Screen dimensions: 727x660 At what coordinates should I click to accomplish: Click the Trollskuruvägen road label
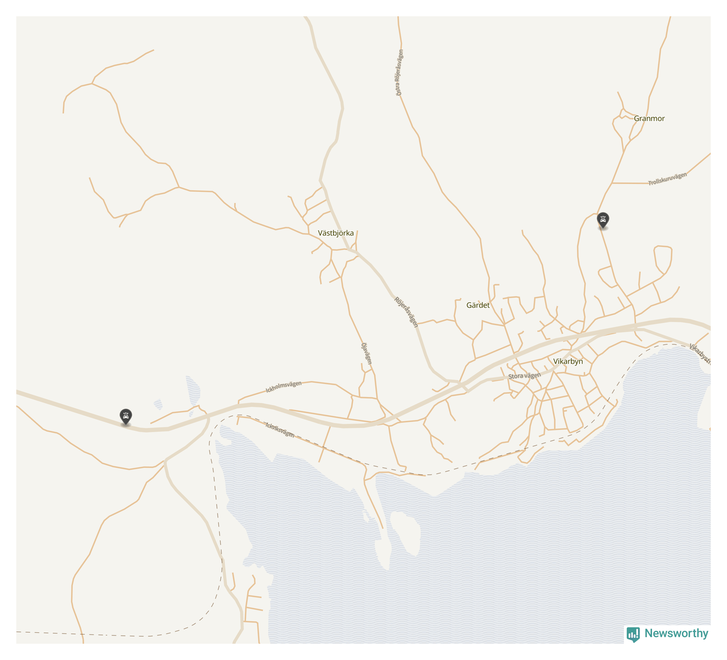pyautogui.click(x=667, y=179)
